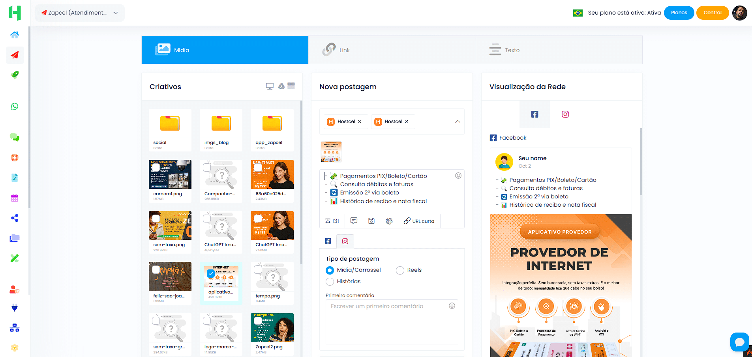Image resolution: width=752 pixels, height=357 pixels.
Task: Open the calendar icon in sidebar
Action: point(15,198)
